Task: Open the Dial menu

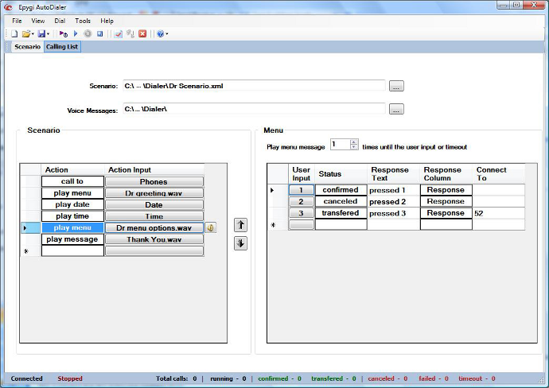Action: [x=60, y=21]
